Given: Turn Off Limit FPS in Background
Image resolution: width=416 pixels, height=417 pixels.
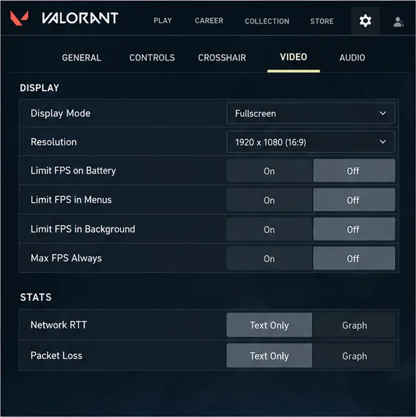Looking at the screenshot, I should 354,229.
